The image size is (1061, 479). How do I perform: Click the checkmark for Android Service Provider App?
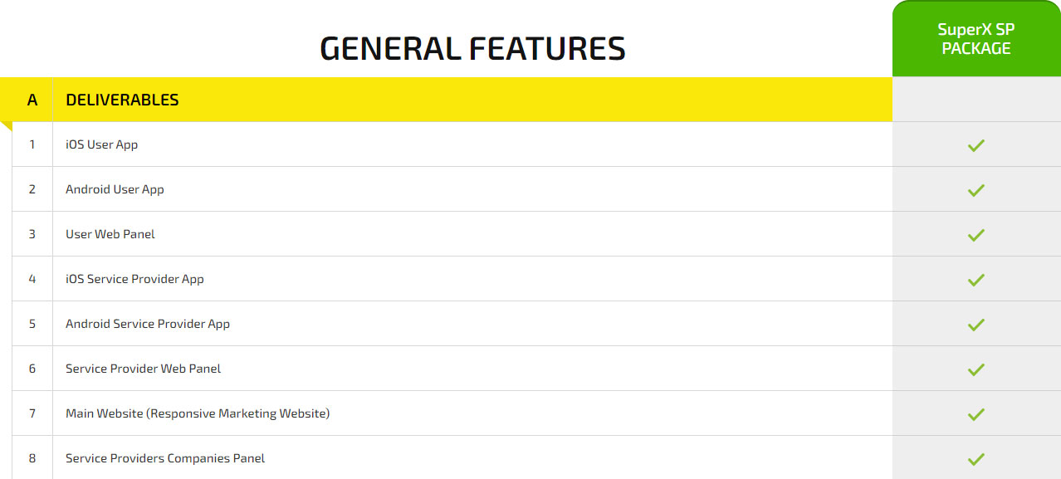[x=975, y=325]
